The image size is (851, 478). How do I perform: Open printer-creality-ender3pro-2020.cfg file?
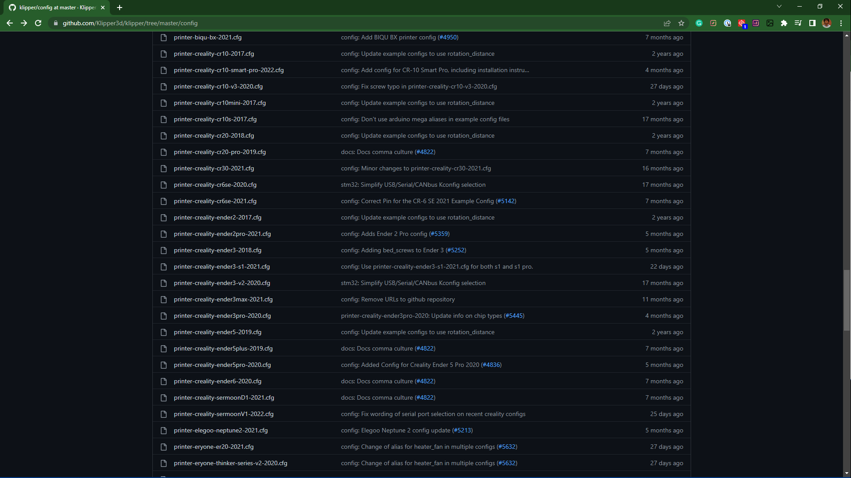222,316
